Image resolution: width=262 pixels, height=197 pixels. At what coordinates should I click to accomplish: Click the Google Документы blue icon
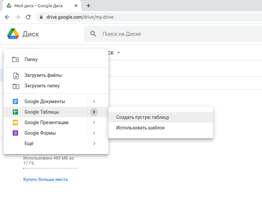click(x=15, y=101)
